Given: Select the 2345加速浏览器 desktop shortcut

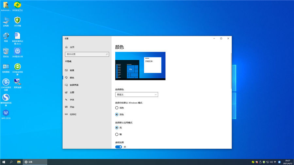Looking at the screenshot, I should [6, 85].
